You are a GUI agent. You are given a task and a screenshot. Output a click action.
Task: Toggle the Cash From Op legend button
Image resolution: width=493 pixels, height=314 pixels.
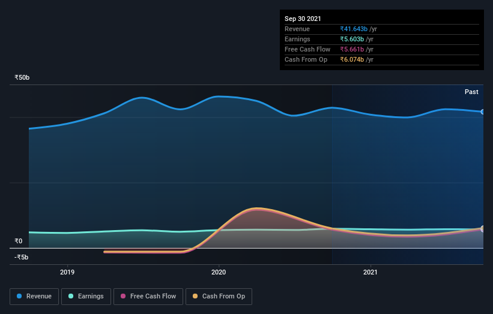[219, 297]
